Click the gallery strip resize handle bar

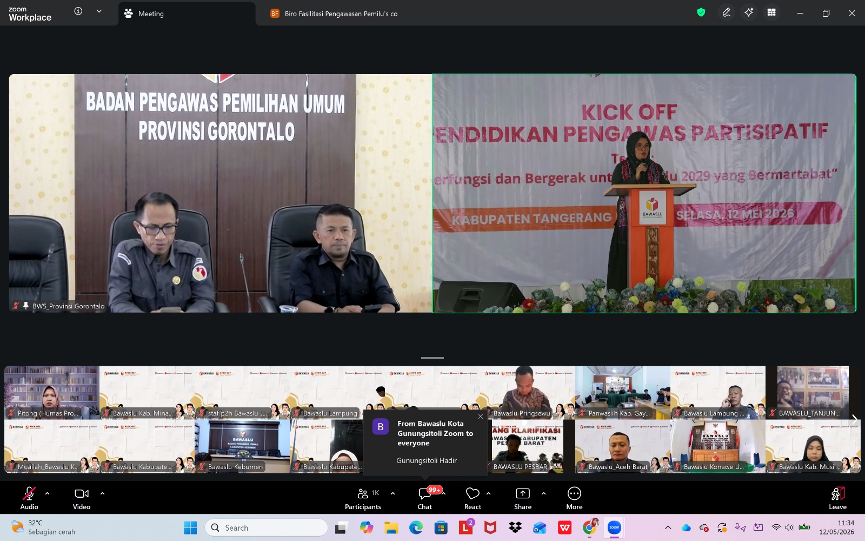(432, 358)
